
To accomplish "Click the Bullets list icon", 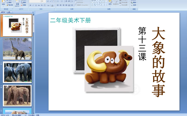I will (58, 1).
